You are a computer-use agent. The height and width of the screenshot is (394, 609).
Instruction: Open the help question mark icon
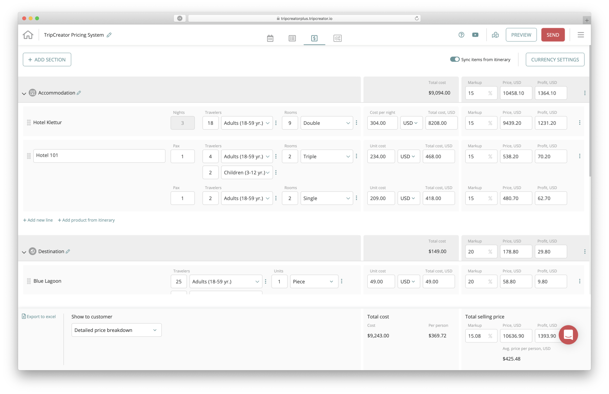click(x=461, y=35)
